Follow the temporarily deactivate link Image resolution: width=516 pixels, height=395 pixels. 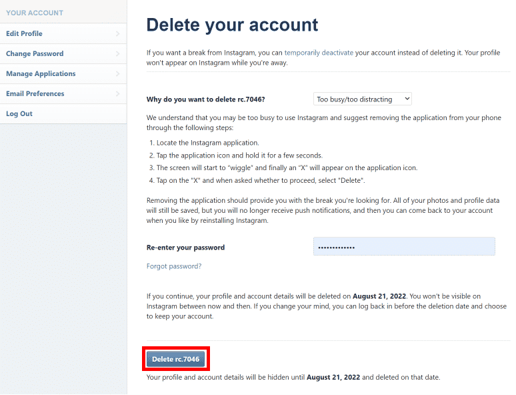(x=319, y=53)
